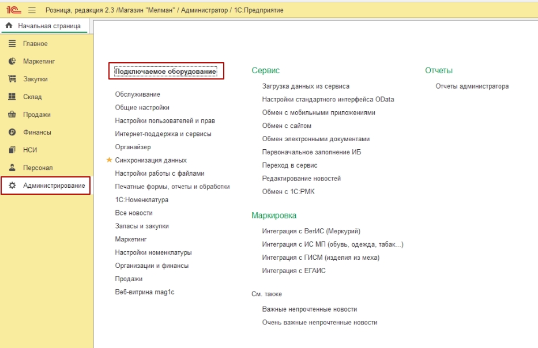
Task: Click the favorite star next to Синхронизация данных
Action: pos(109,160)
